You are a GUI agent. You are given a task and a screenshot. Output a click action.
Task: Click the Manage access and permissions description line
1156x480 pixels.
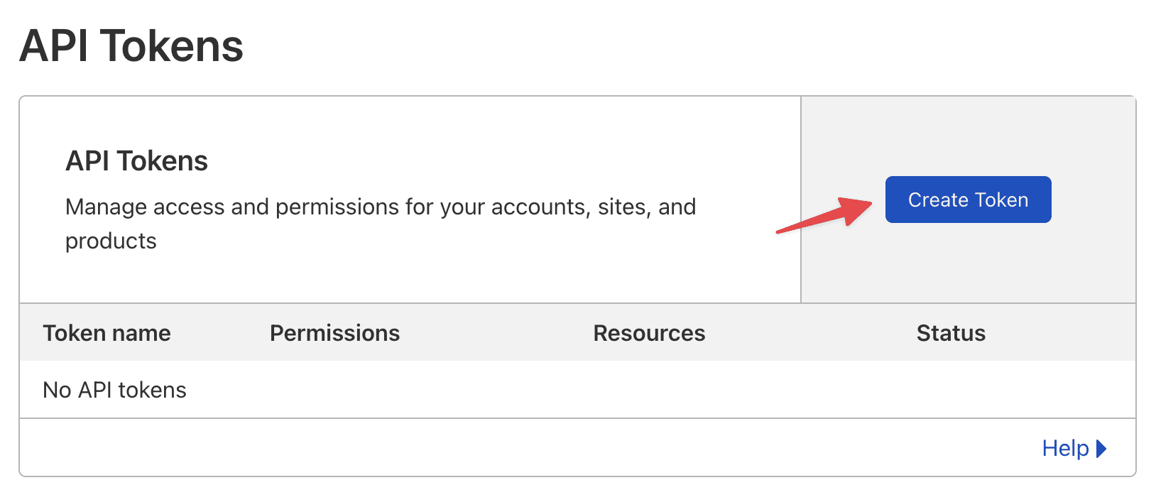point(381,207)
